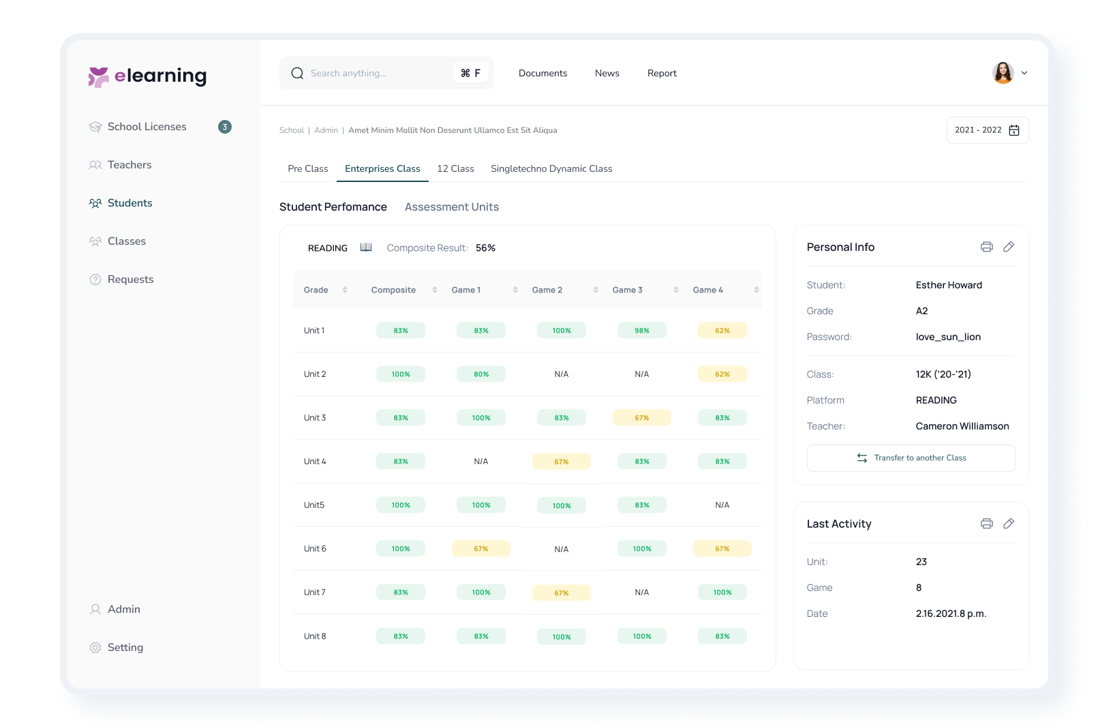The image size is (1115, 728).
Task: Click the elearning logo
Action: 147,76
